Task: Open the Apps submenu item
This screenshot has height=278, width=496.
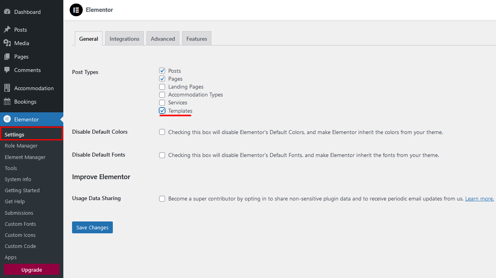Action: [32, 257]
